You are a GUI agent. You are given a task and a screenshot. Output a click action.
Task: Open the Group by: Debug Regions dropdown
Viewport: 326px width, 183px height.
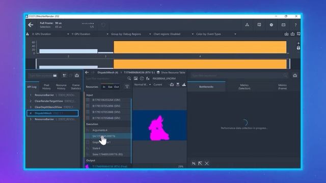131,34
